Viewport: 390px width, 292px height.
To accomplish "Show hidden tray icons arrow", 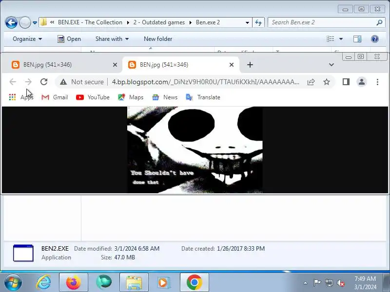I will pos(306,283).
